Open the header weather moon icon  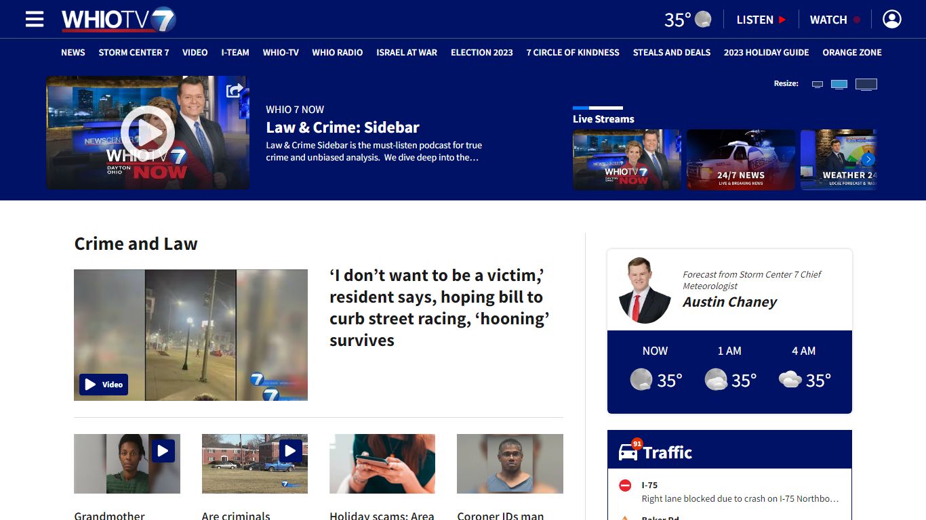click(703, 19)
